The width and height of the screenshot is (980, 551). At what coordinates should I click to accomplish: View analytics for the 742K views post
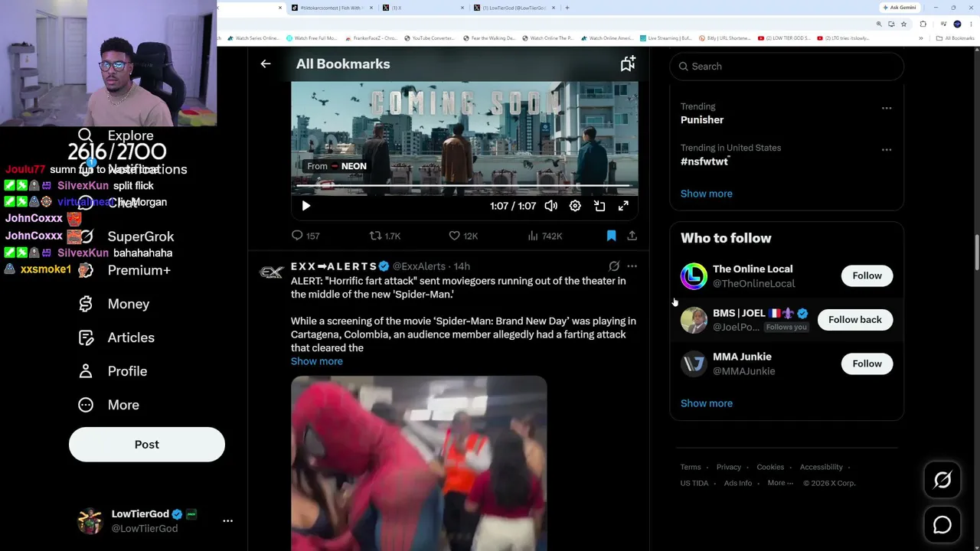[545, 236]
